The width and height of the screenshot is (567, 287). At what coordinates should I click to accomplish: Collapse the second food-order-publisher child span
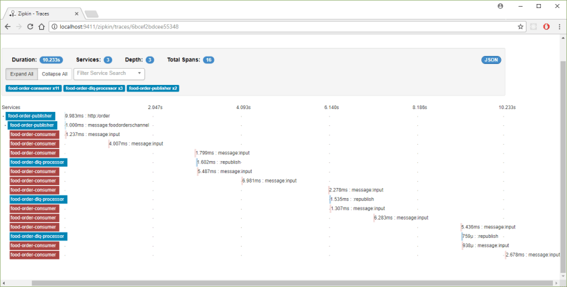pyautogui.click(x=6, y=125)
